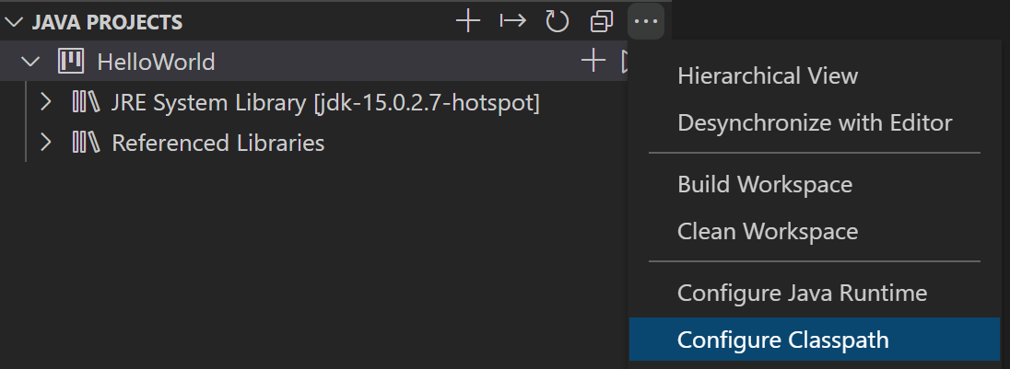The image size is (1010, 369).
Task: Collapse all items in Java Projects
Action: click(x=602, y=22)
